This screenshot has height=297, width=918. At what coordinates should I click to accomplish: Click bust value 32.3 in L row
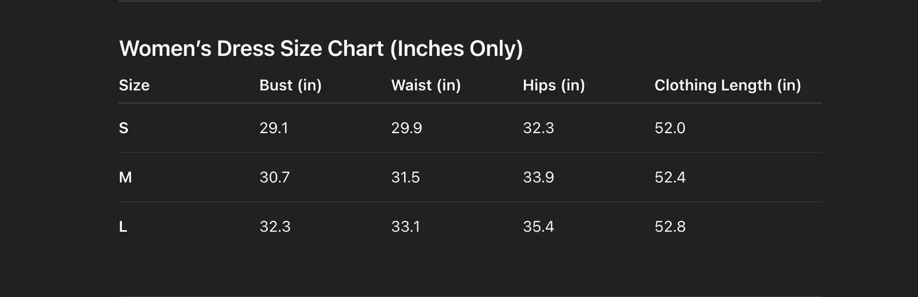coord(275,227)
